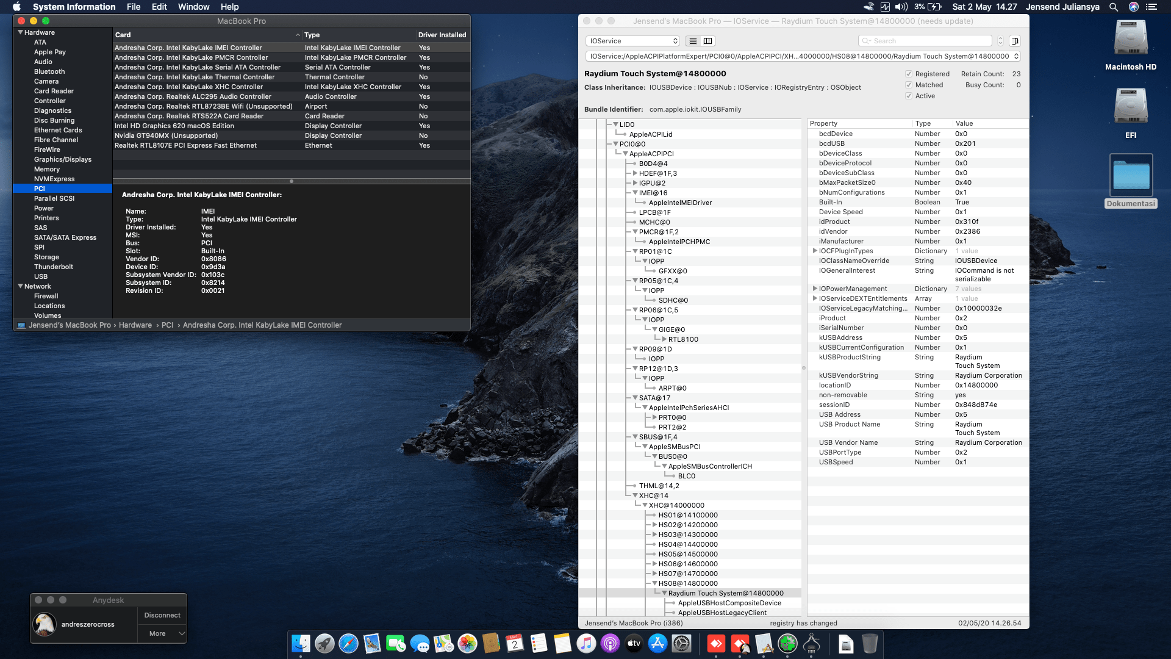The image size is (1171, 659).
Task: Collapse the XHC@14 tree node
Action: tap(635, 495)
